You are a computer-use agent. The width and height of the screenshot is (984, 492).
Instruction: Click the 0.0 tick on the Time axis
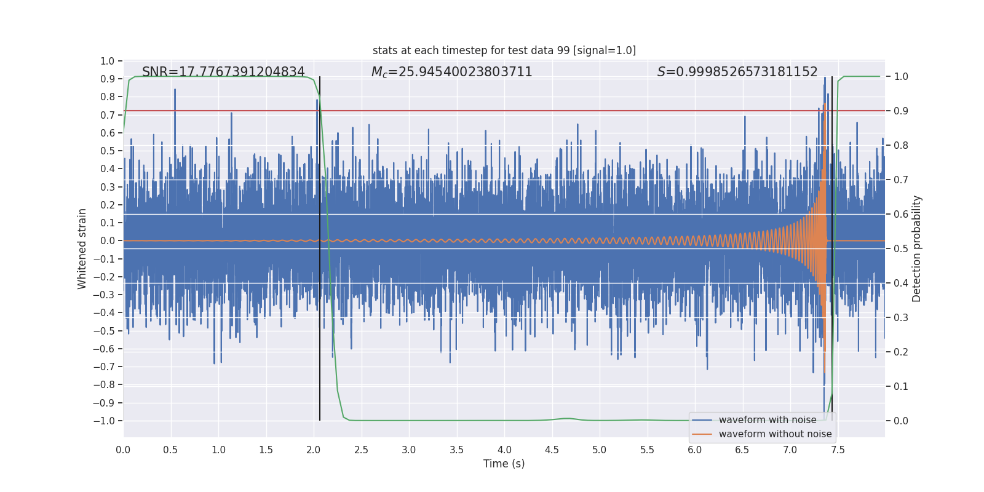pos(123,450)
